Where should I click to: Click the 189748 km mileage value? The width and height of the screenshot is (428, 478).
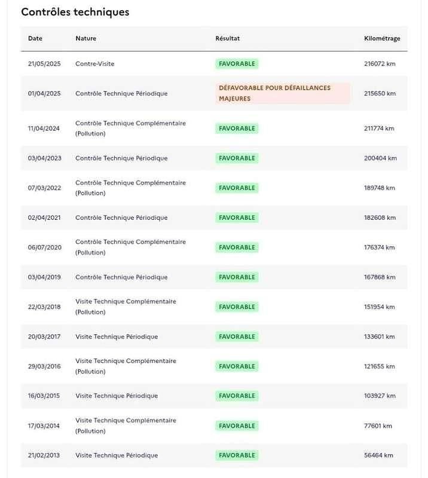(380, 188)
